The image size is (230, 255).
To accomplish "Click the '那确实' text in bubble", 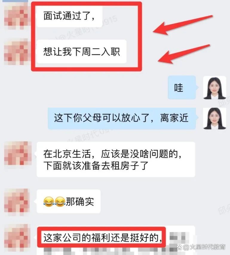I will pyautogui.click(x=80, y=202).
